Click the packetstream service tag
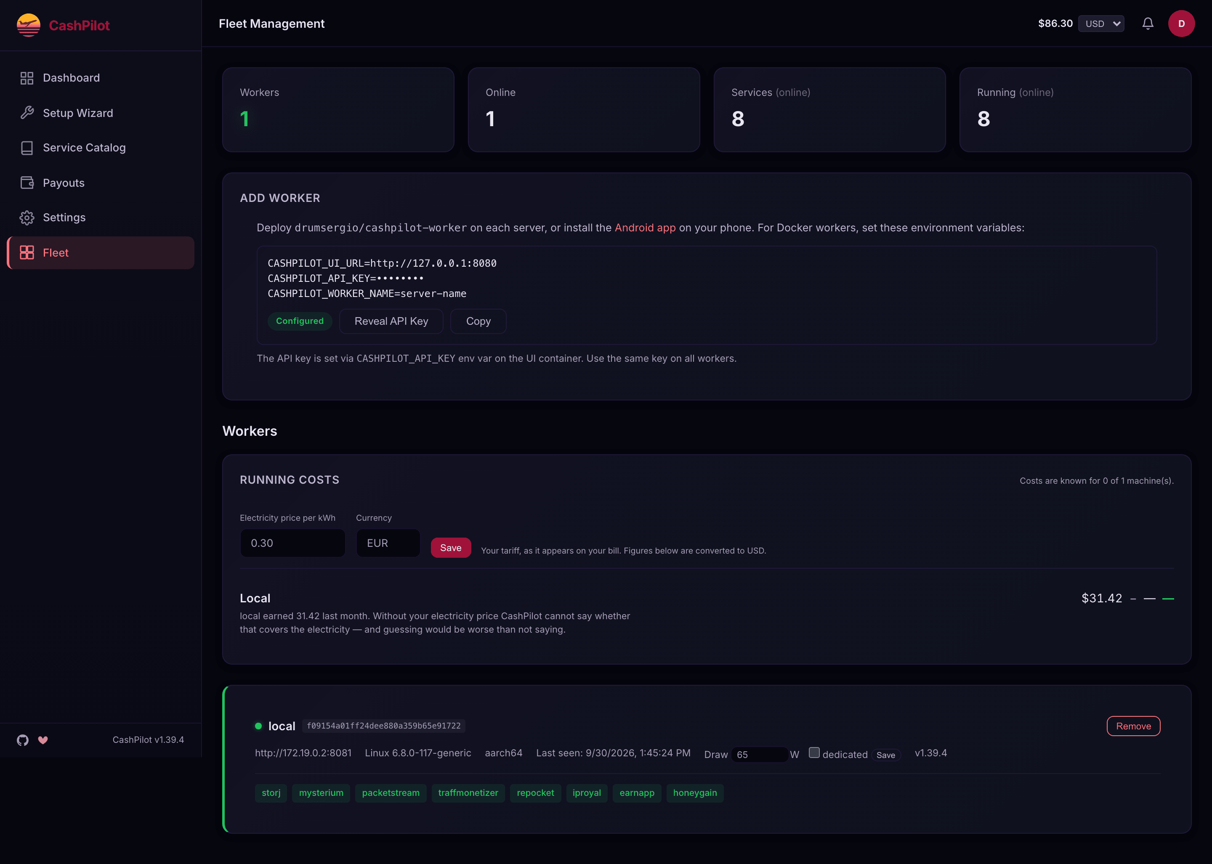 click(x=391, y=793)
